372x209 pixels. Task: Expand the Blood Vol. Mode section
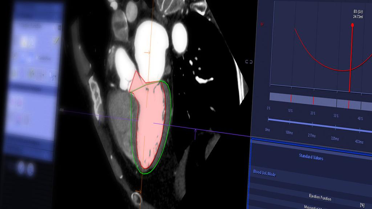(265, 173)
